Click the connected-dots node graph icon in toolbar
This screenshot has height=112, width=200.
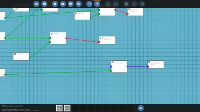tap(89, 4)
